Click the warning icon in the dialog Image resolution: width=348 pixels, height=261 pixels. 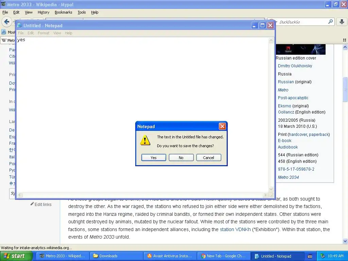pyautogui.click(x=145, y=140)
